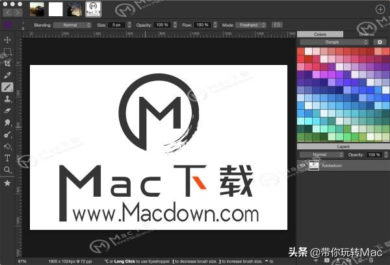Select the Eyedropper tool
The image size is (390, 265).
(7, 75)
